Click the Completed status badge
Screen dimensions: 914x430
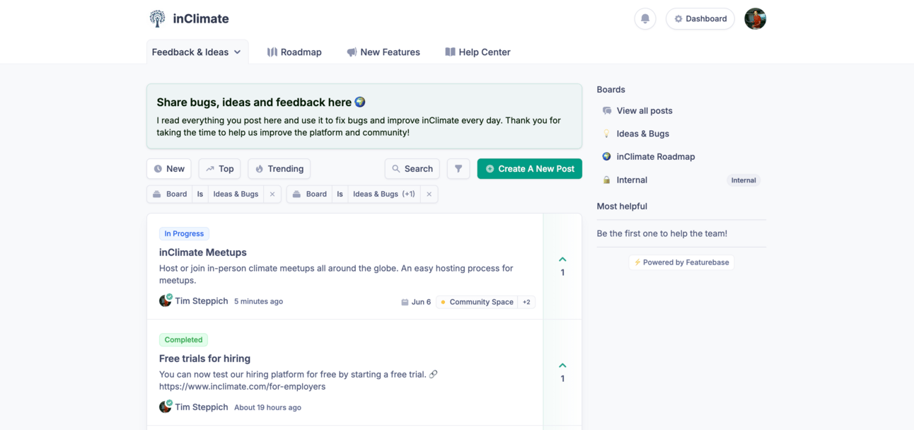point(183,339)
